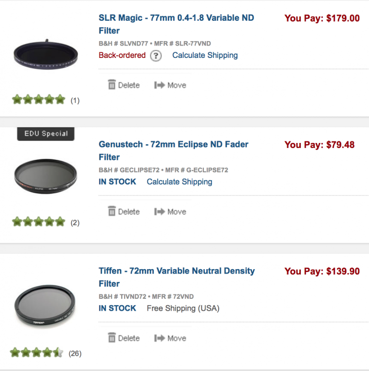The width and height of the screenshot is (369, 371).
Task: Open Tiffen 72mm Variable Neutral Density page
Action: (177, 277)
